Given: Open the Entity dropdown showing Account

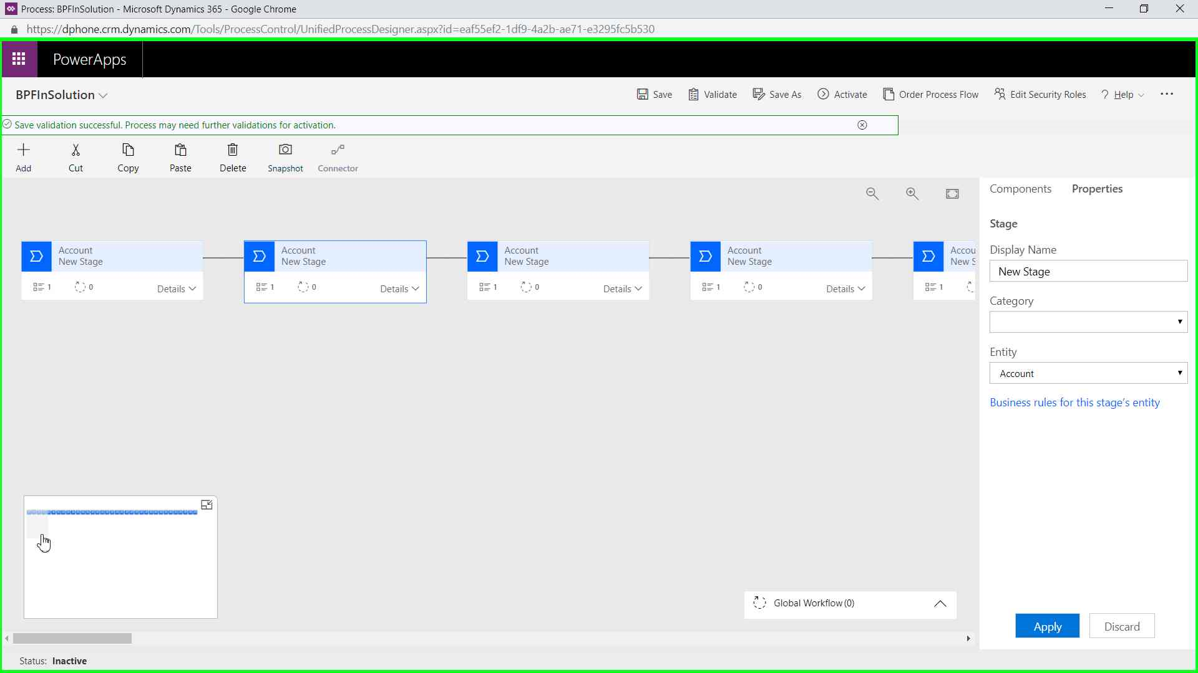Looking at the screenshot, I should (1088, 373).
